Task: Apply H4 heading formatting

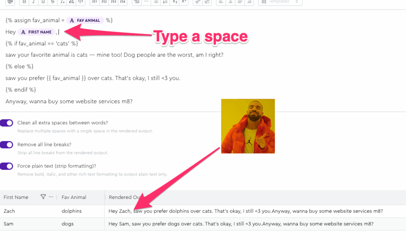Action: pos(123,2)
